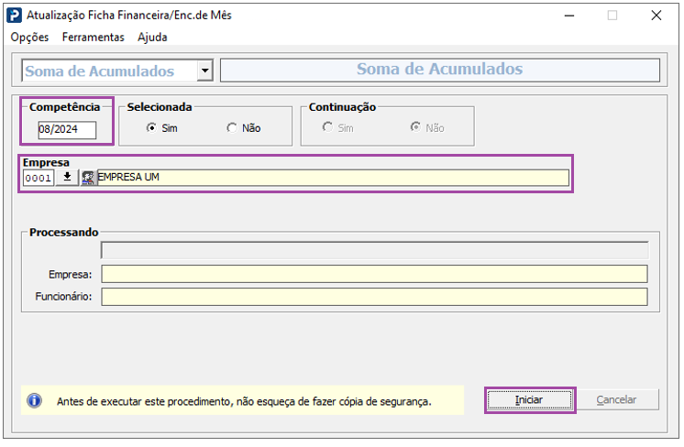This screenshot has height=447, width=684.
Task: Close the Atualização Ficha Financeira window
Action: 656,15
